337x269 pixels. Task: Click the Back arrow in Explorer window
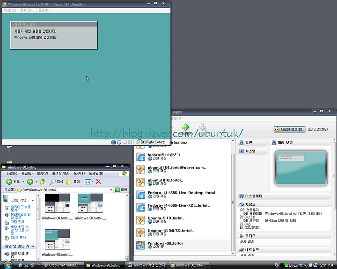tap(9, 182)
